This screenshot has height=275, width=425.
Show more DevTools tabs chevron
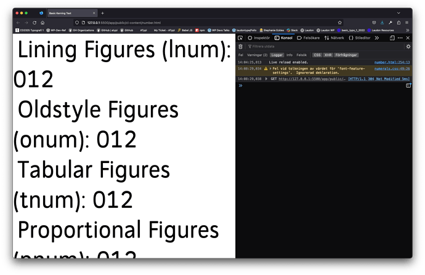coord(376,38)
